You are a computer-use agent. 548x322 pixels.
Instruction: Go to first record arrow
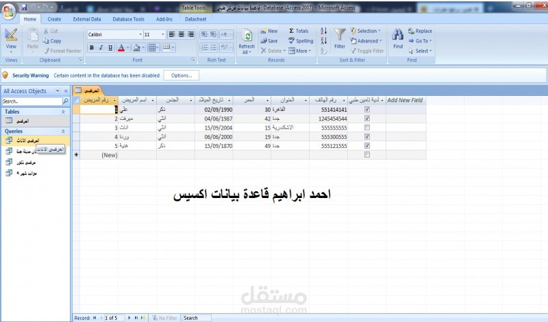coord(95,318)
